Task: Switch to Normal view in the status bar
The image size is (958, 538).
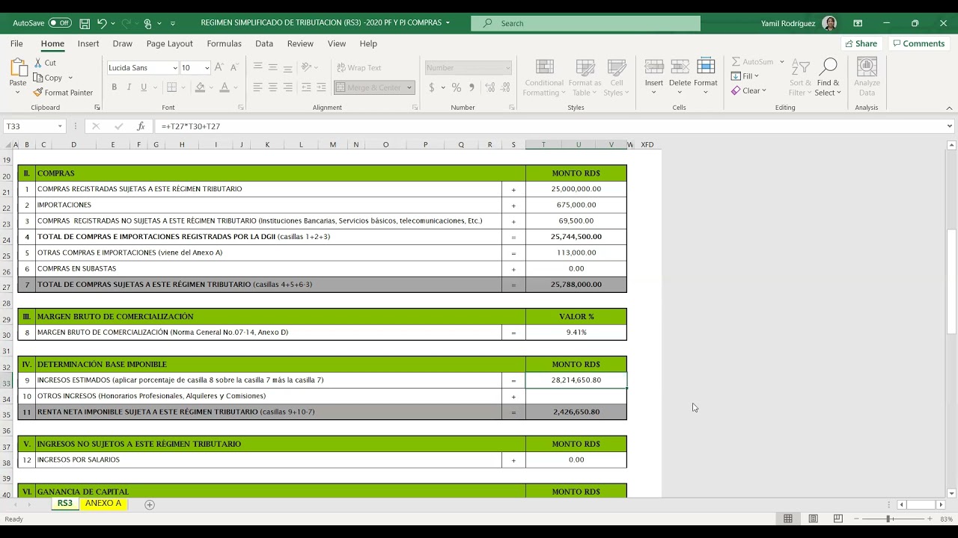Action: point(788,519)
